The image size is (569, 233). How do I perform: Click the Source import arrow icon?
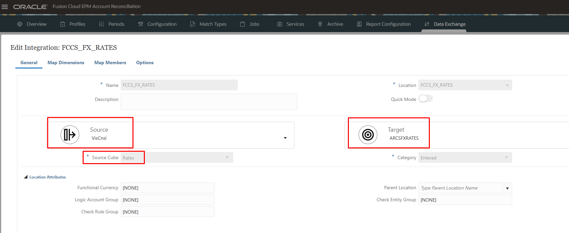click(x=70, y=135)
